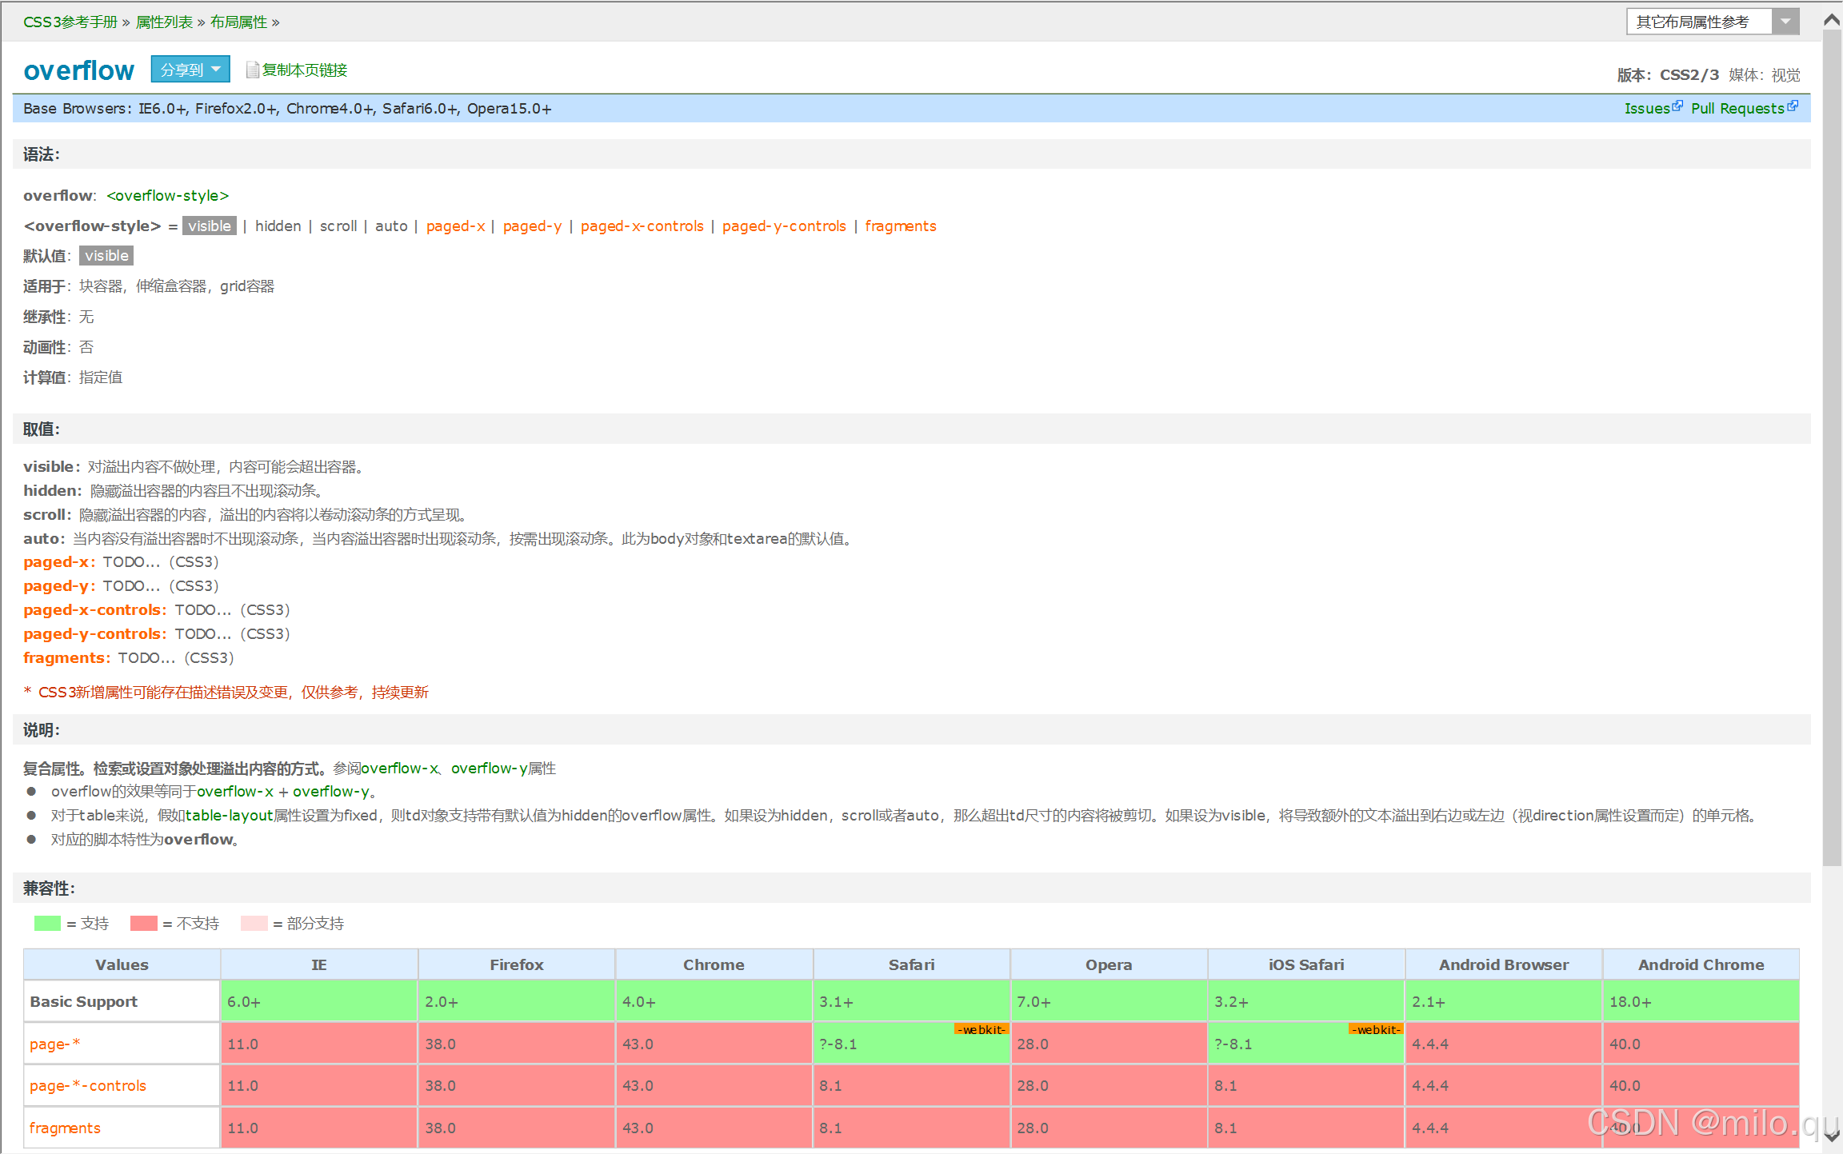Click overflow-x link in first bullet

pyautogui.click(x=235, y=791)
